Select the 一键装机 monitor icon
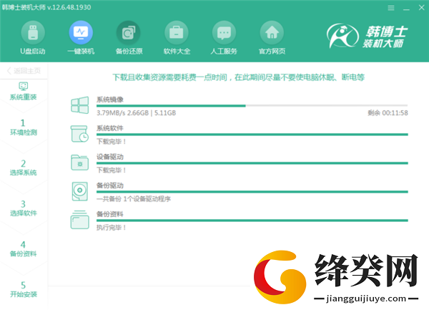 (81, 33)
